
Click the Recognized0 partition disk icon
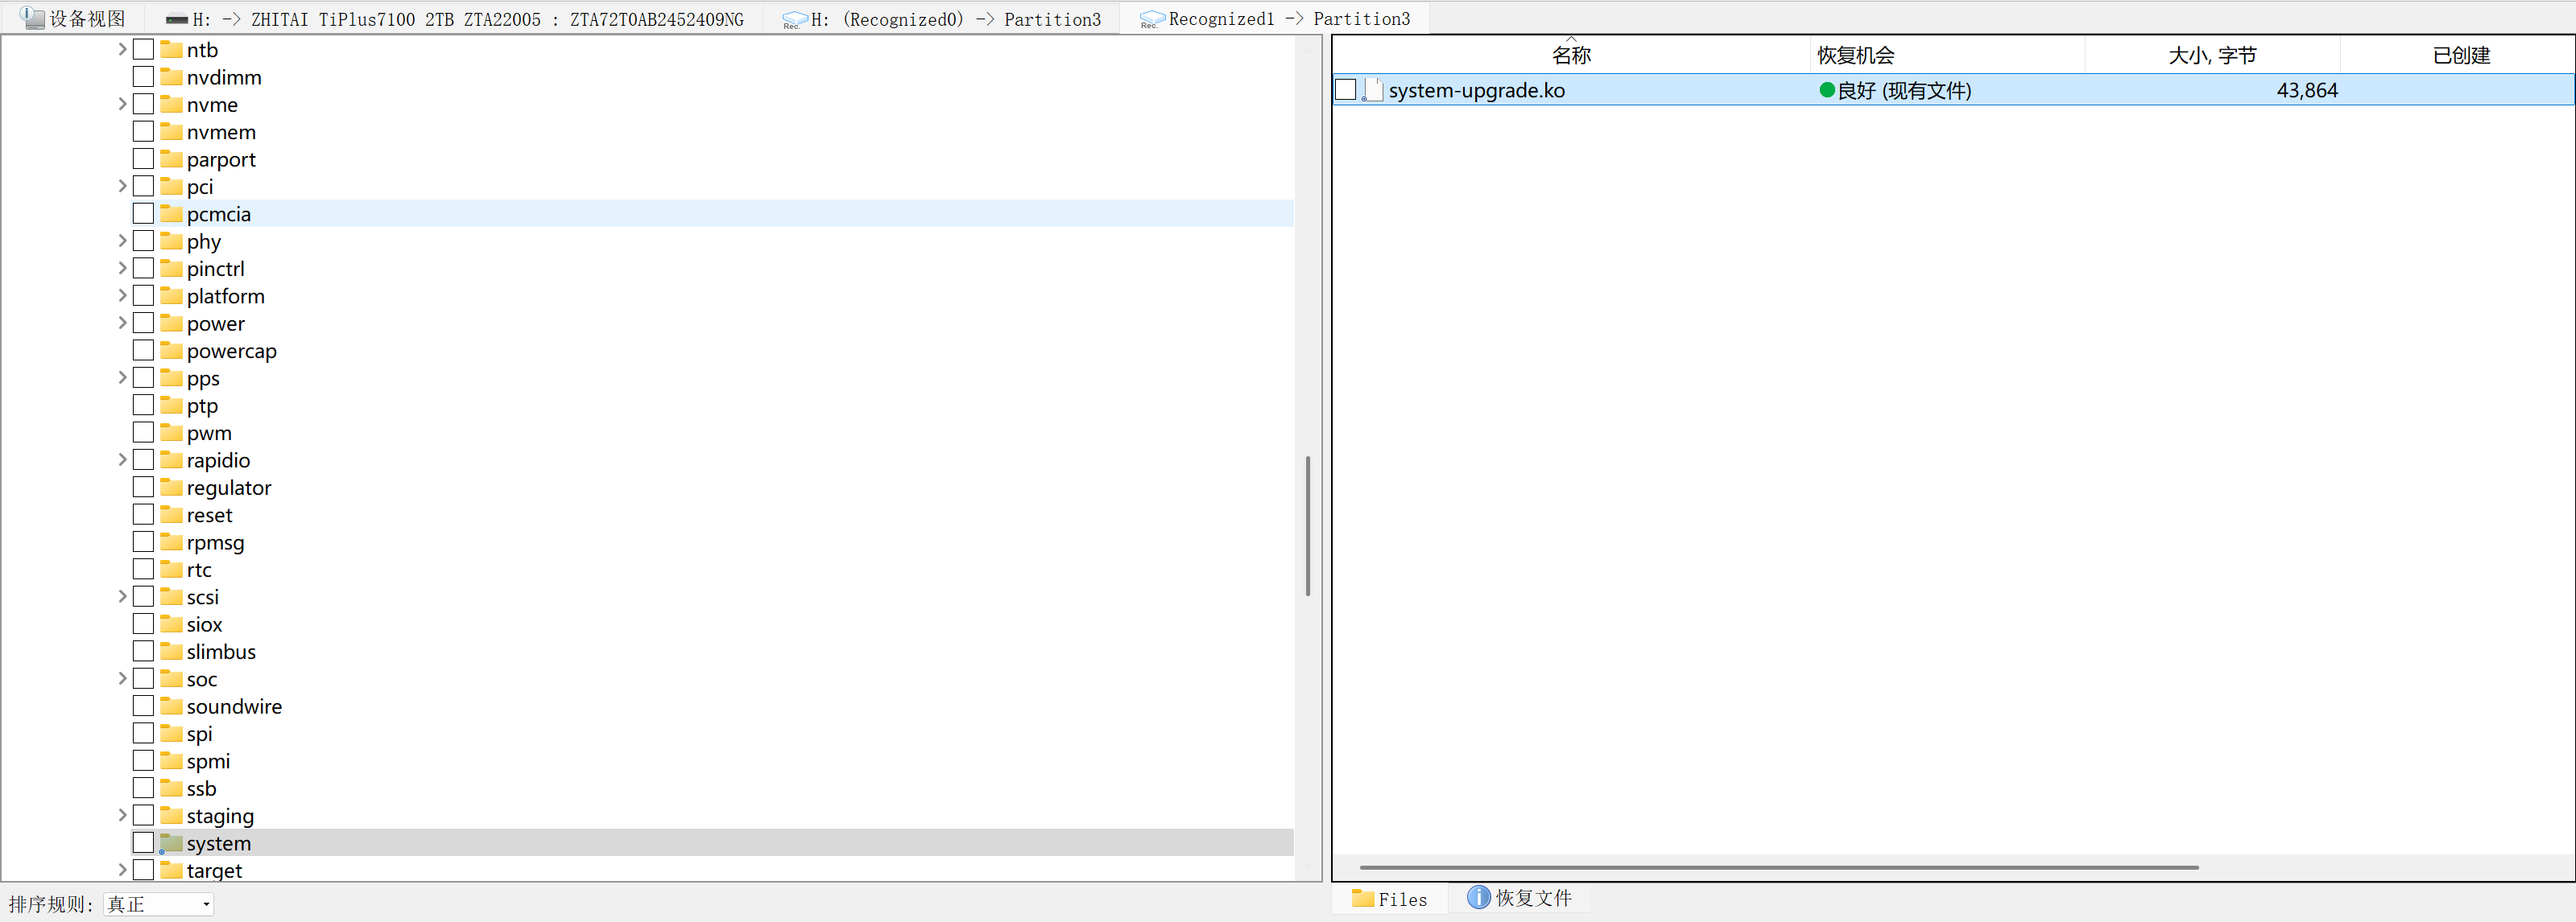pos(794,19)
